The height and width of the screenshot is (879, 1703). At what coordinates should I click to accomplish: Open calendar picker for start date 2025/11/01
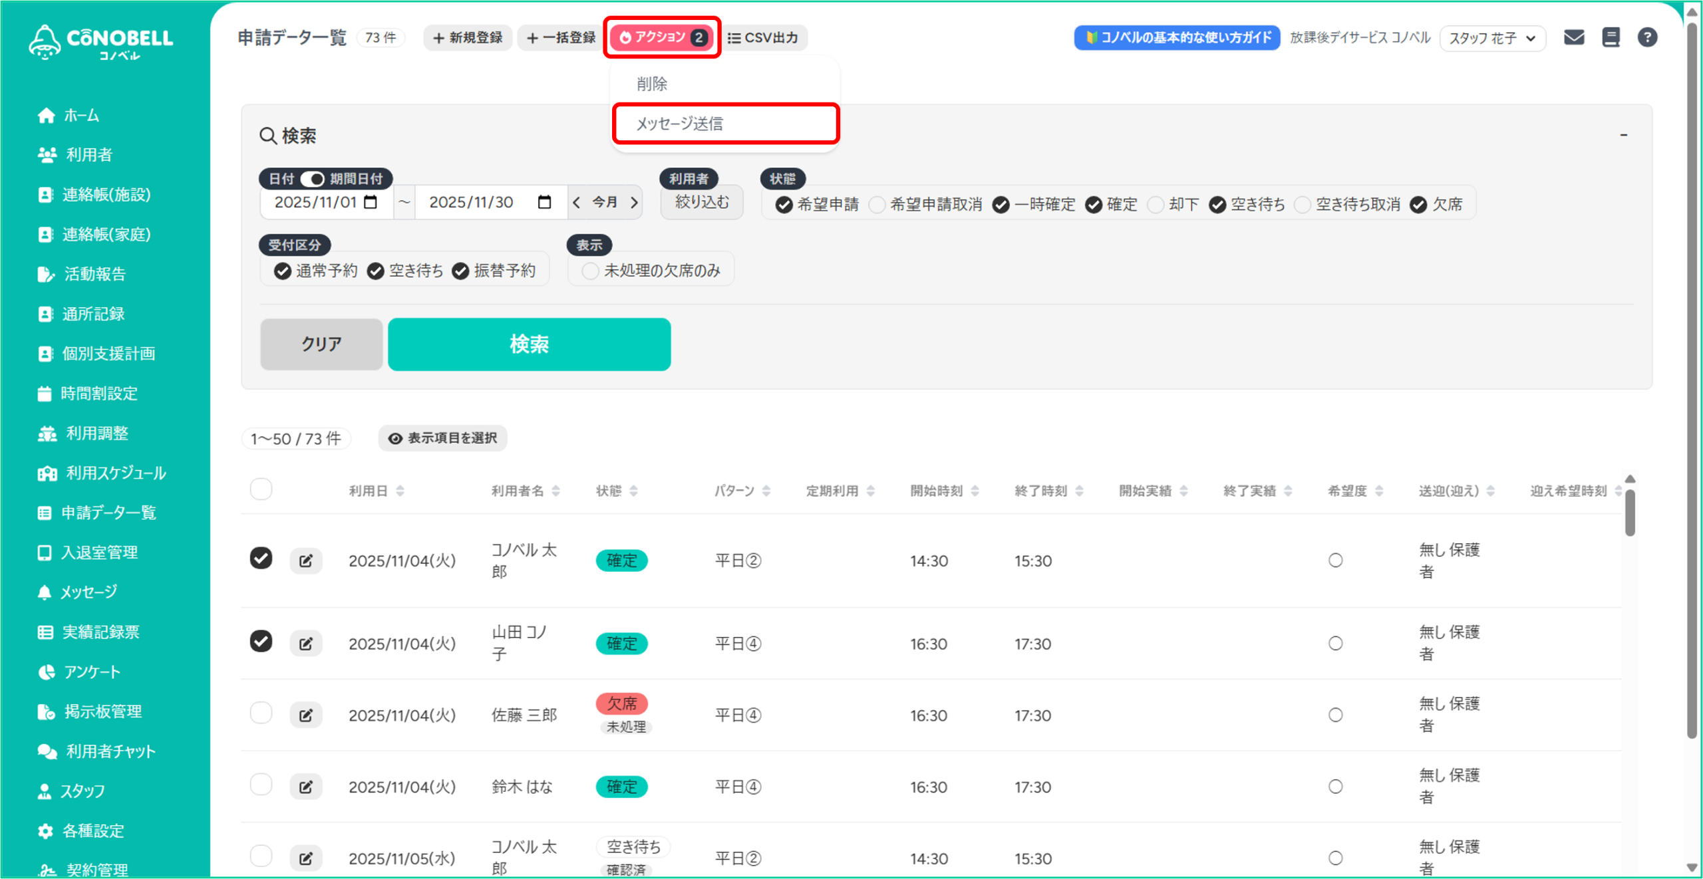pos(371,202)
